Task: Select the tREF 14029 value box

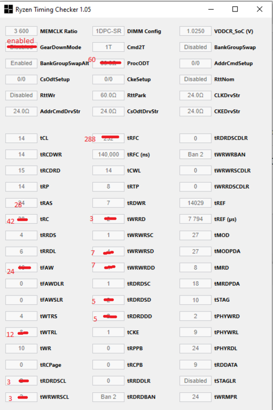Action: click(195, 203)
